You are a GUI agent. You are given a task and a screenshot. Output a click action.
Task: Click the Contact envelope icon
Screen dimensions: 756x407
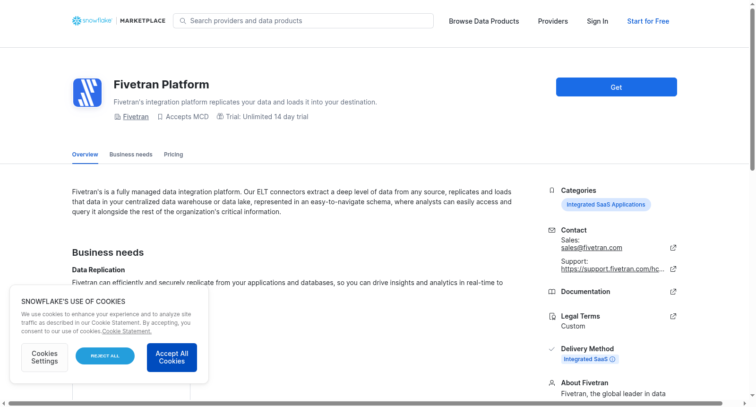[552, 230]
